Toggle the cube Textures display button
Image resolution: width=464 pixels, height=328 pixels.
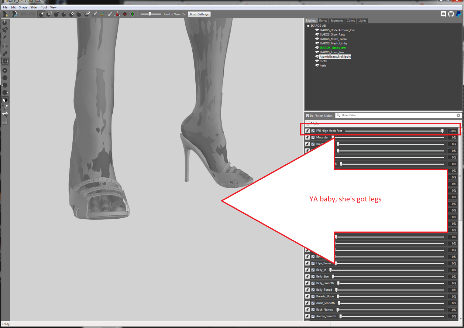coord(5,100)
